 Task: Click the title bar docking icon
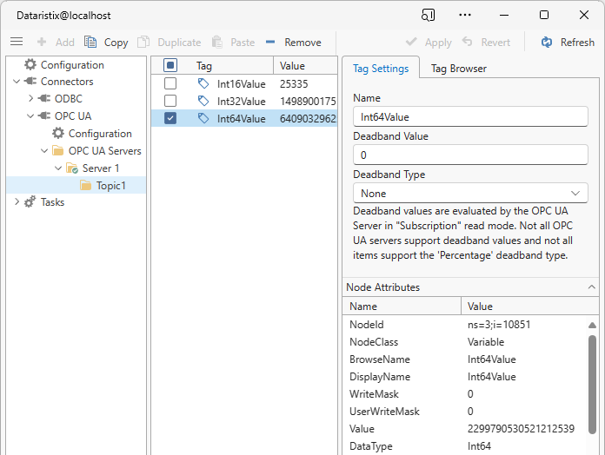(x=428, y=15)
